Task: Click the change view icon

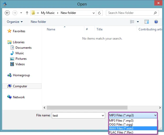Action: pyautogui.click(x=132, y=22)
